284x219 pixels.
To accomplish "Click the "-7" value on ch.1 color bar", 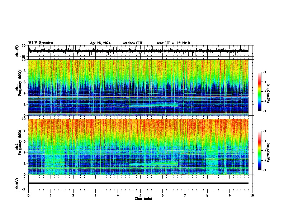I will coord(265,111).
